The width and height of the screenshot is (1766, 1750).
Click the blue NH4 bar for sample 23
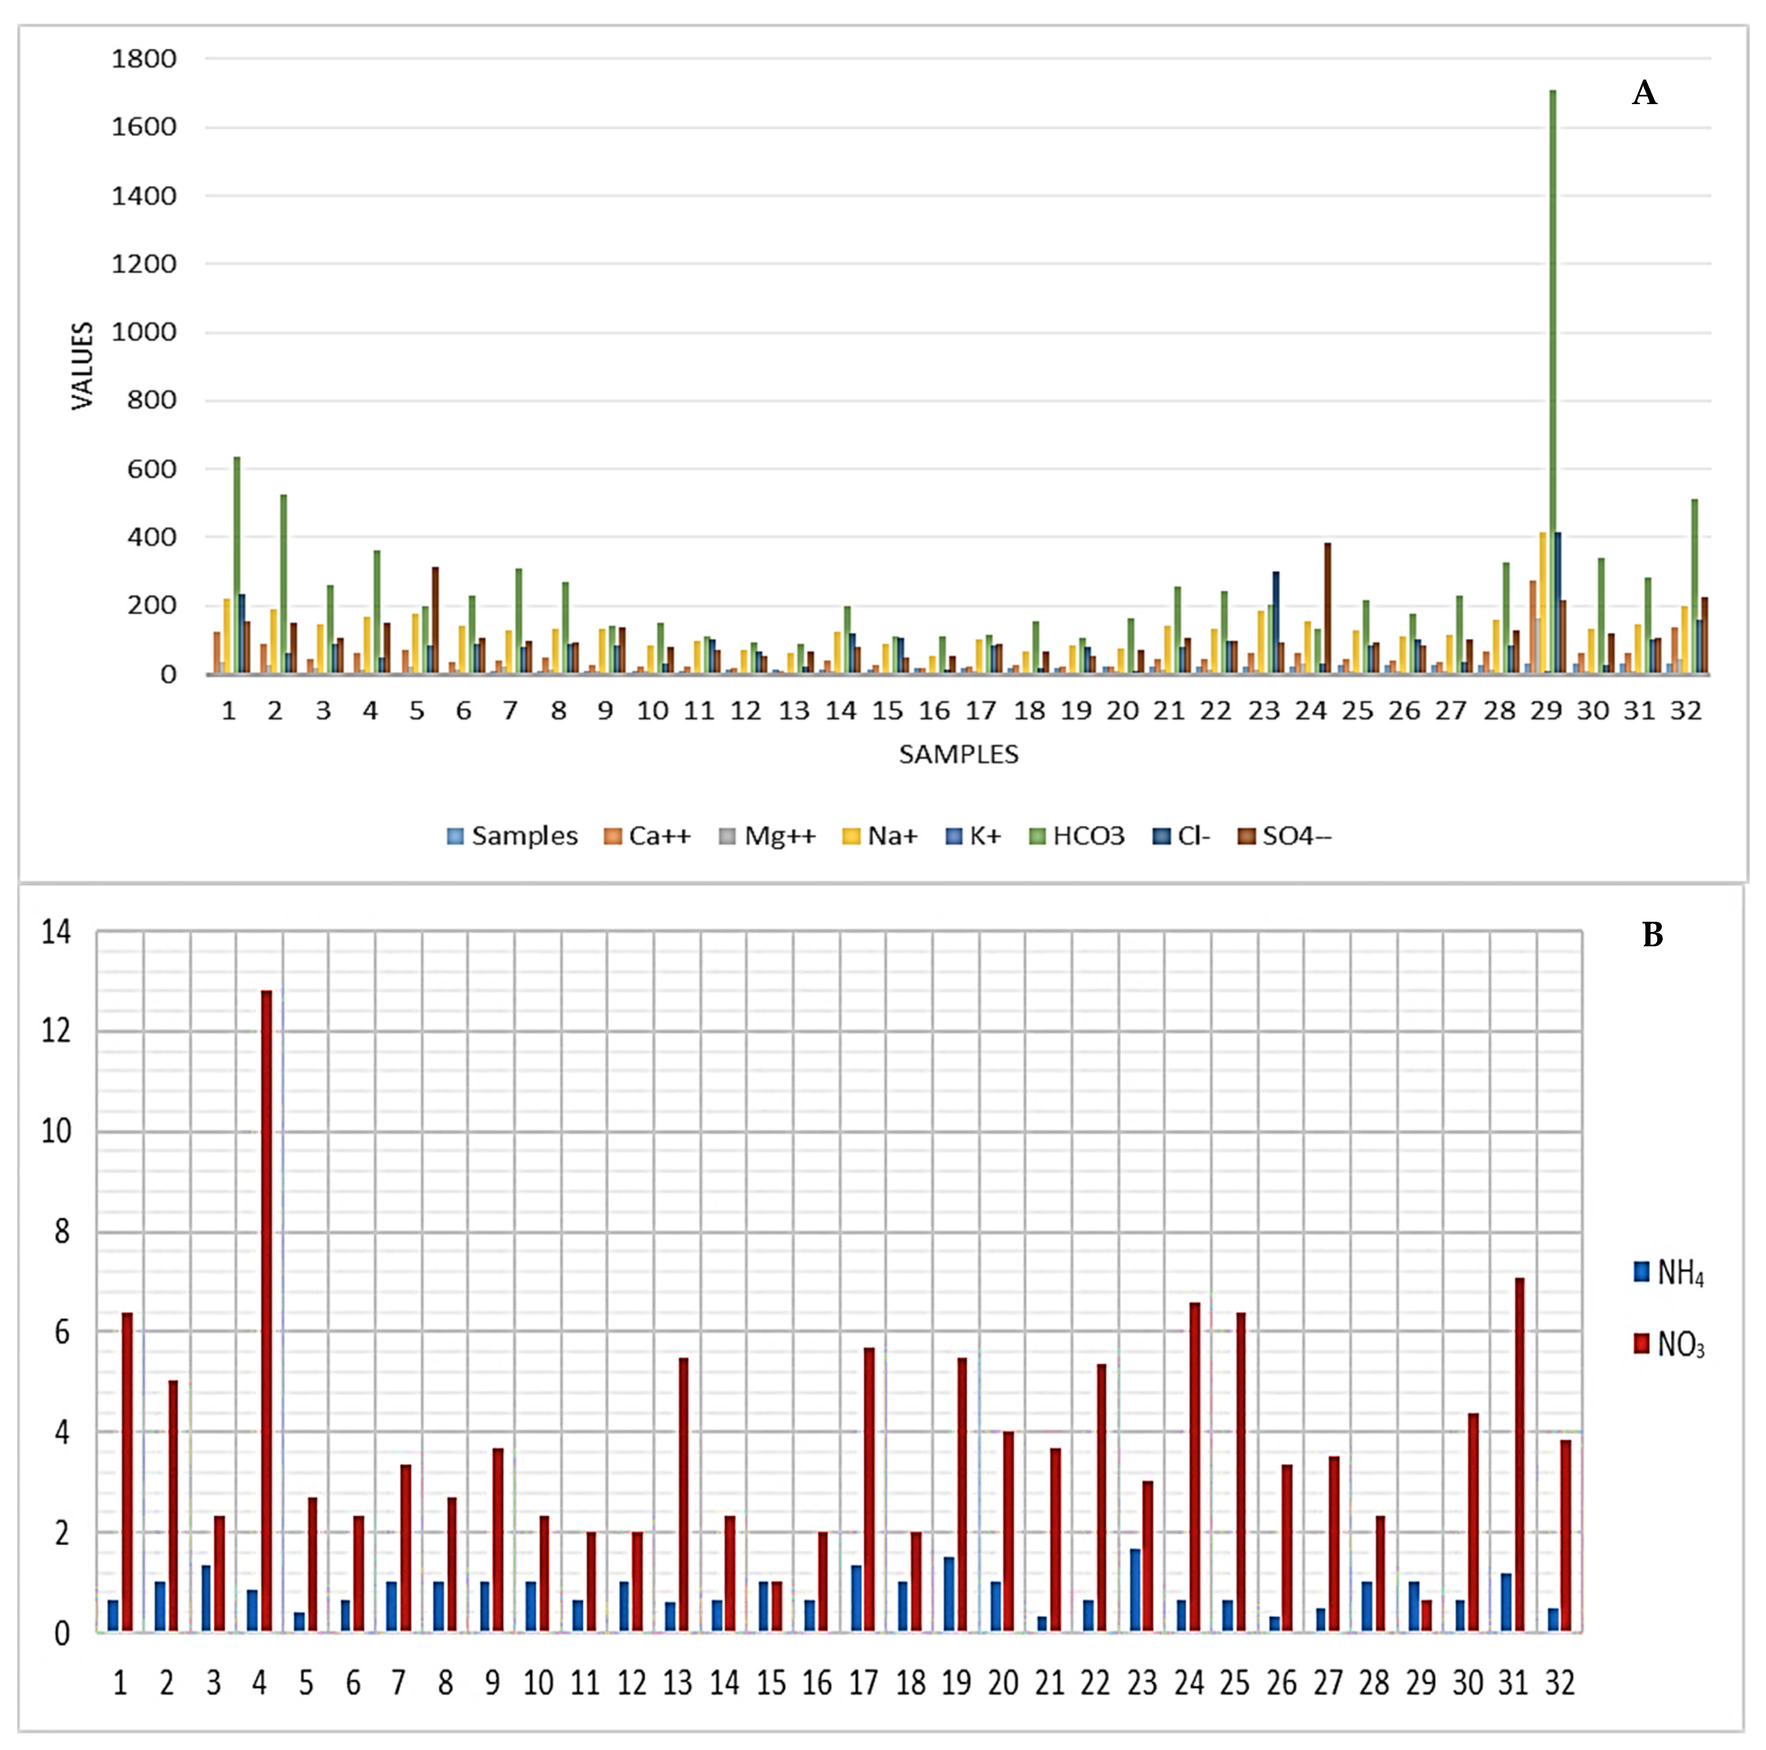point(1134,1589)
